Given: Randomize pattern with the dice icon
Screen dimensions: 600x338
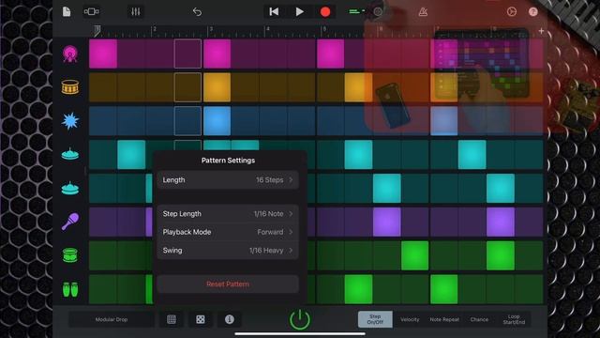Looking at the screenshot, I should 200,319.
